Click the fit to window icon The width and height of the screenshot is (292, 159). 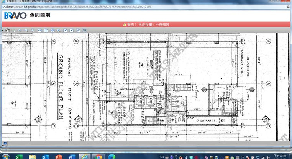pyautogui.click(x=52, y=31)
